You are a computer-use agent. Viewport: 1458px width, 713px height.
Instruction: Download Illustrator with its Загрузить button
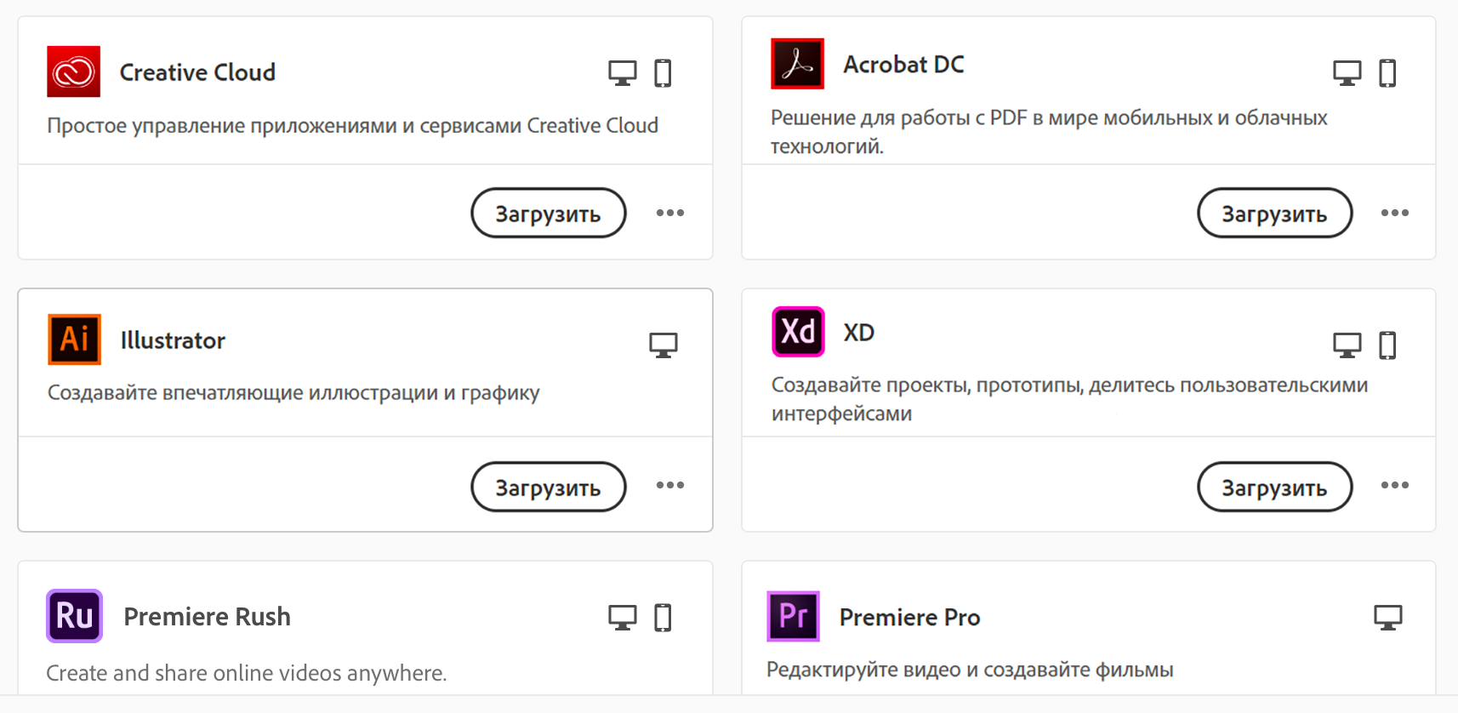(549, 487)
